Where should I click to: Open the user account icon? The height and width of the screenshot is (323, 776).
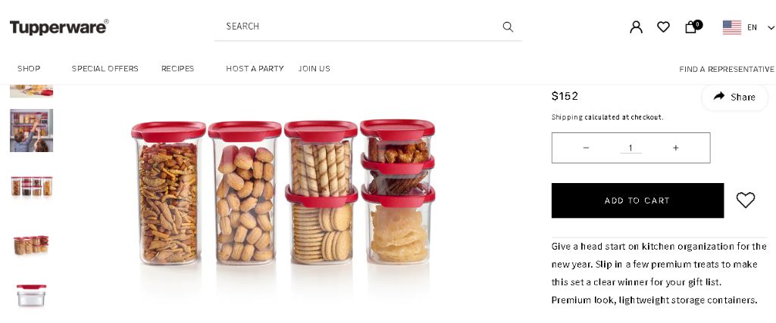[636, 26]
